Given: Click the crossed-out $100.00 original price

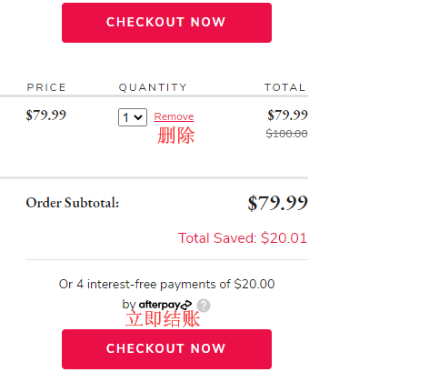Looking at the screenshot, I should pos(286,134).
